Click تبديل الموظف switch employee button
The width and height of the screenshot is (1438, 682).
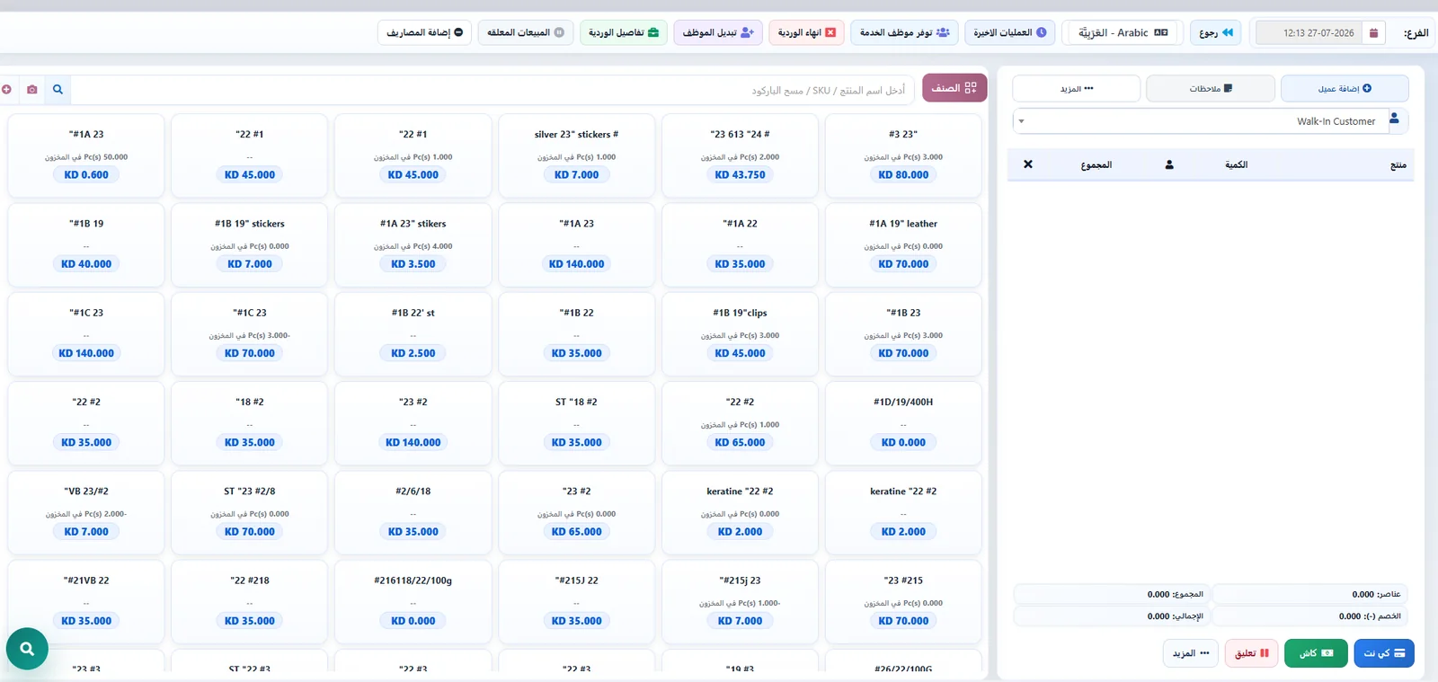click(718, 33)
